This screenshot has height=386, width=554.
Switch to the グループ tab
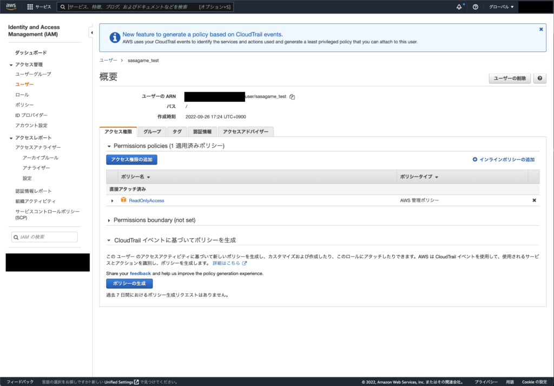152,132
